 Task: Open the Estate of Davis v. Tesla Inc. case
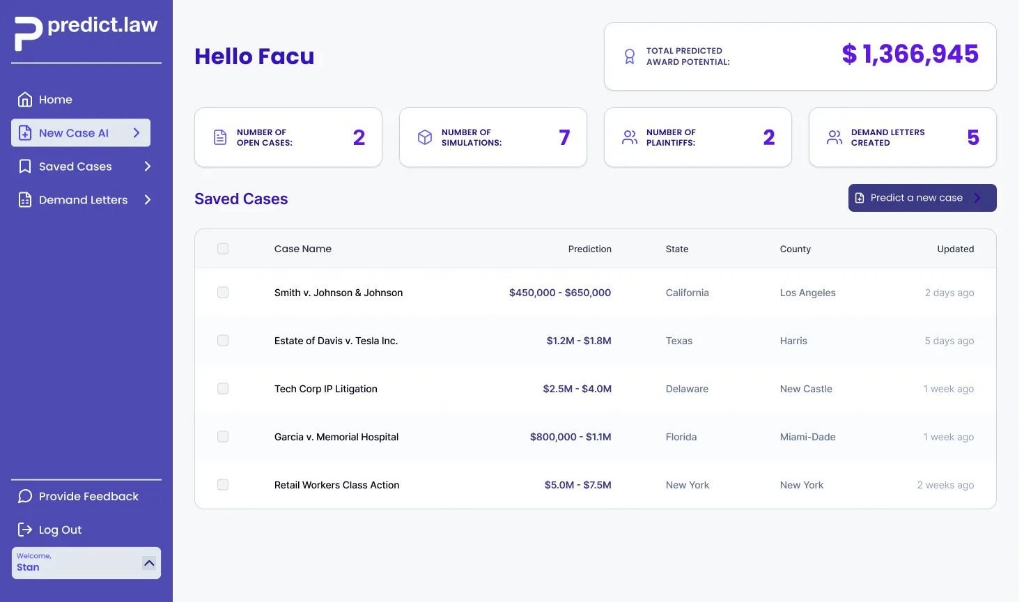(336, 341)
